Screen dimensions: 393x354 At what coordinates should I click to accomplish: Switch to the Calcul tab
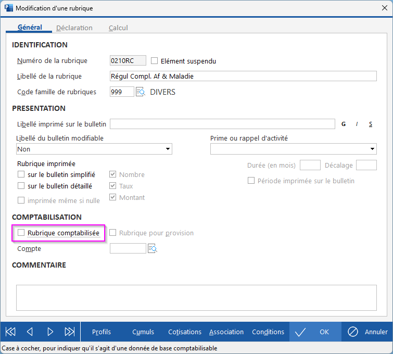tap(118, 28)
